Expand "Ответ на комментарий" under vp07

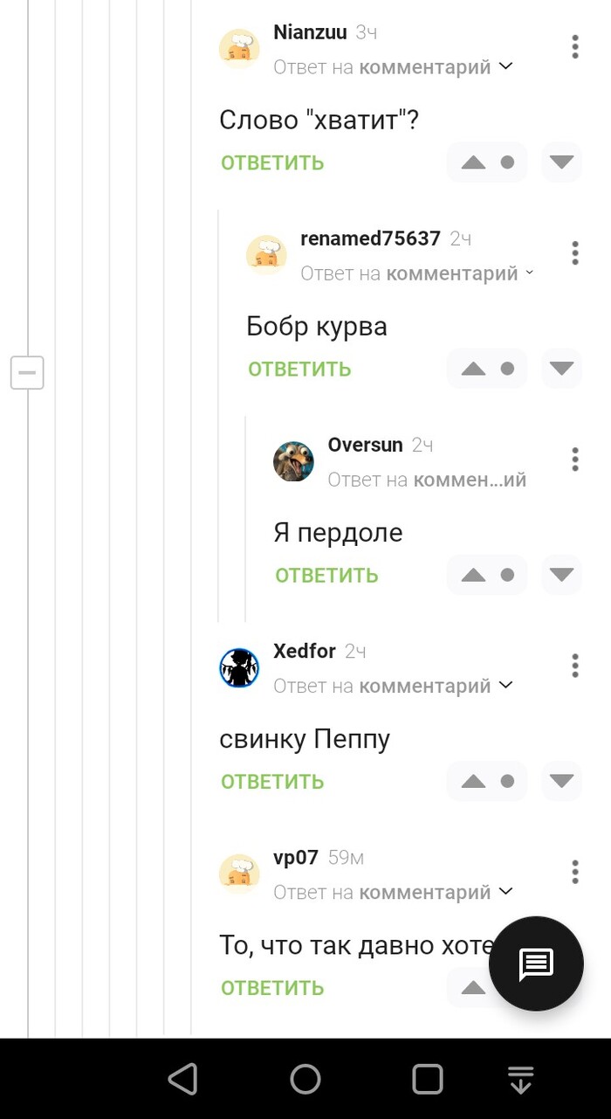pos(393,892)
